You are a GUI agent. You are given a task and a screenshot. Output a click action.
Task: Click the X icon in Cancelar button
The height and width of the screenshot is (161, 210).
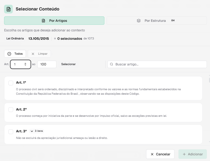(152, 154)
